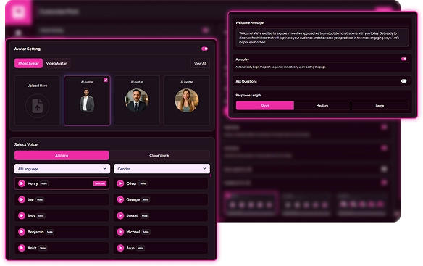Viewport: 423px width, 266px height.
Task: Select the female AI Avatar thumbnail
Action: pos(187,100)
